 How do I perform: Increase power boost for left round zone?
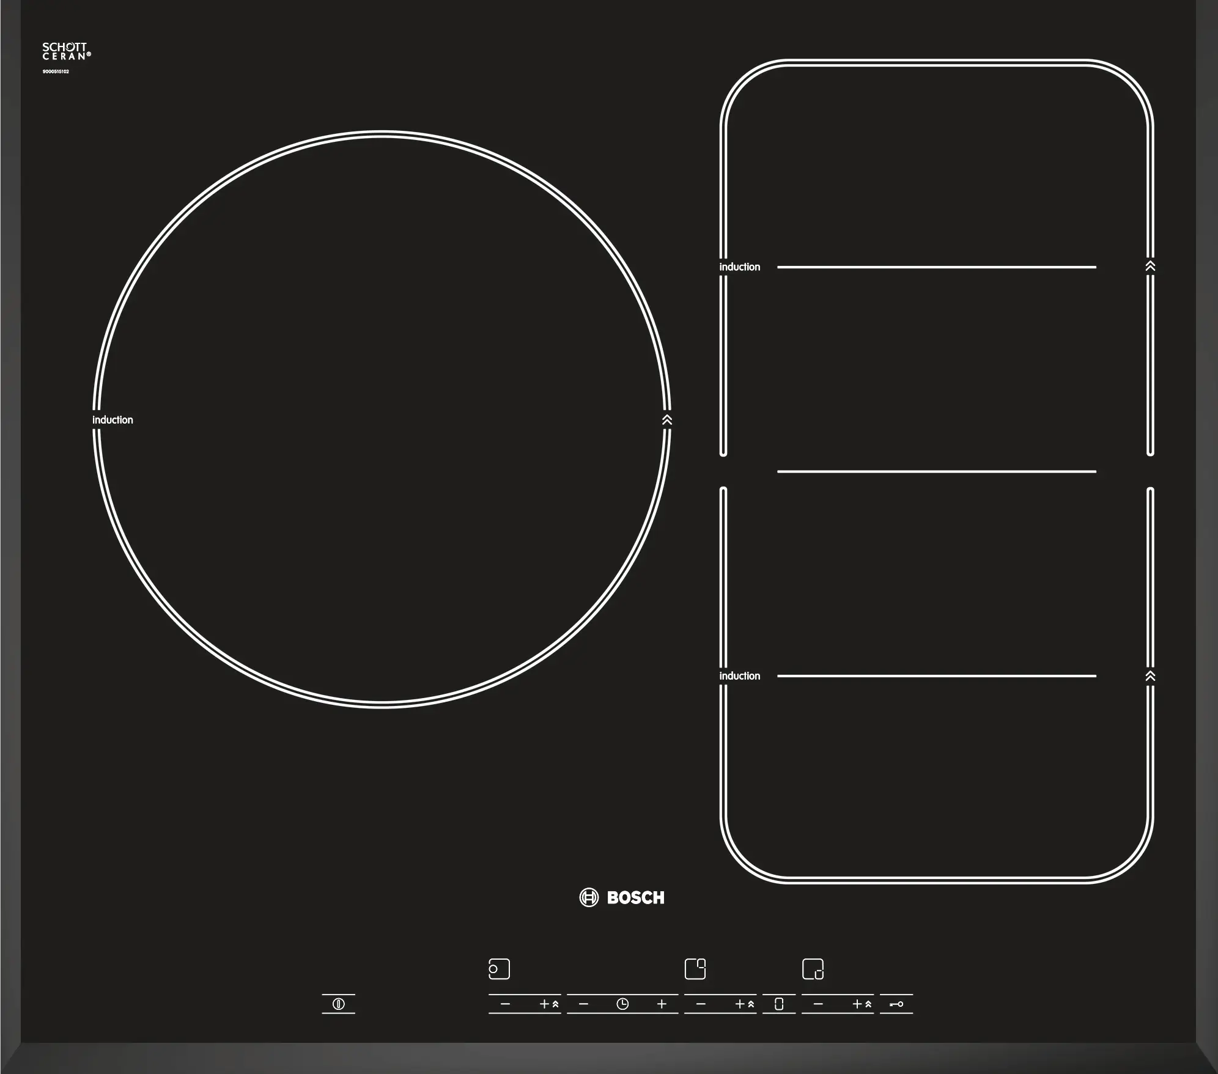click(x=548, y=1004)
